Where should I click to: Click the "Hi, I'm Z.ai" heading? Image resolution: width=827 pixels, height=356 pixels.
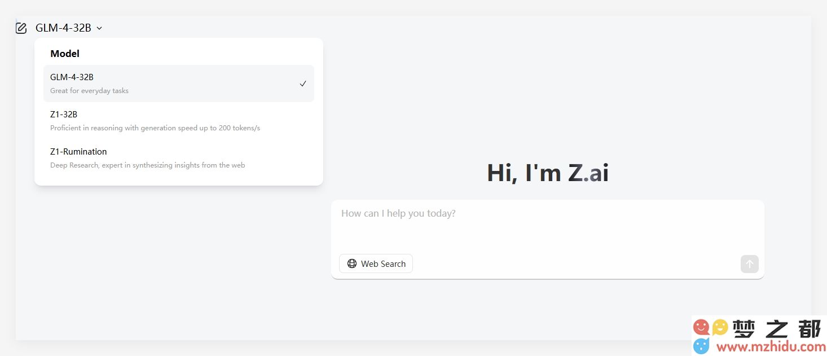point(548,173)
